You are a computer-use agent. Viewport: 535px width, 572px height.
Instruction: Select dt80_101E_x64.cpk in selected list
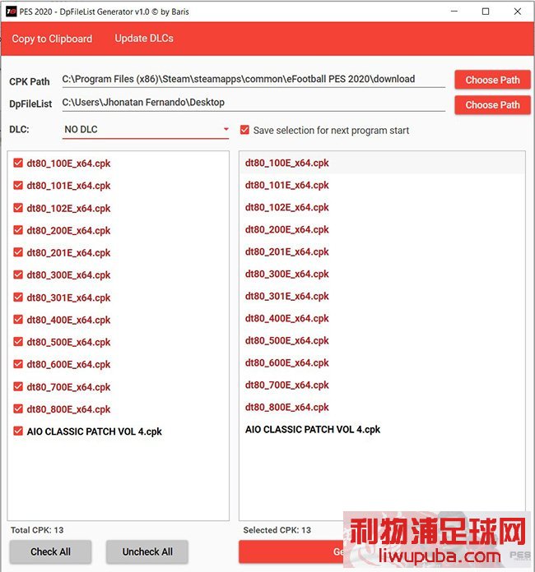click(x=382, y=185)
